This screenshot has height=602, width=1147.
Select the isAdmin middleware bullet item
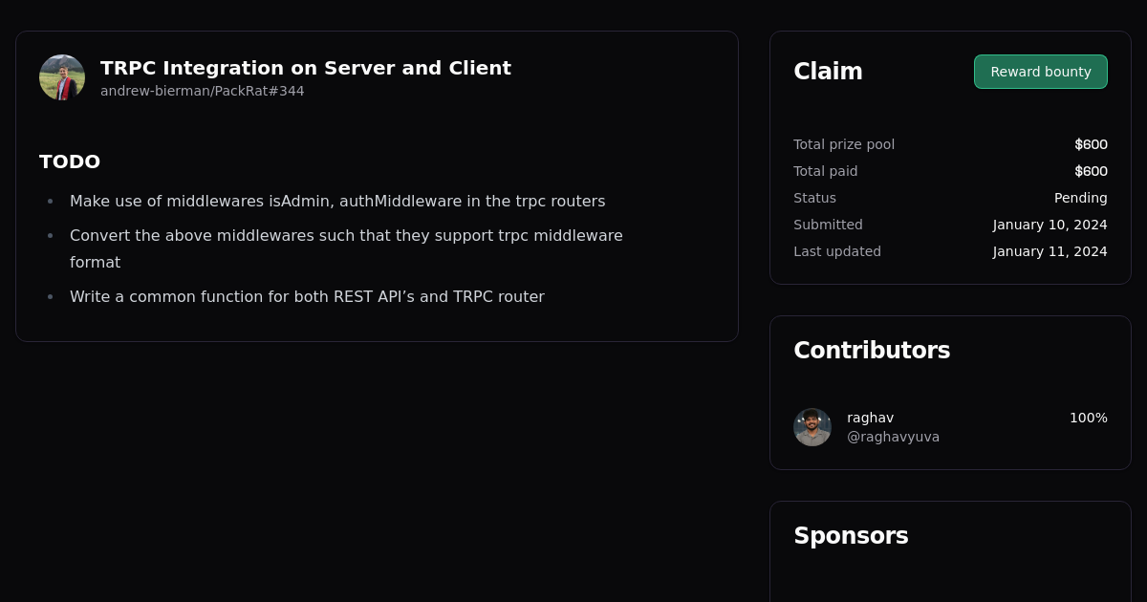[x=336, y=201]
